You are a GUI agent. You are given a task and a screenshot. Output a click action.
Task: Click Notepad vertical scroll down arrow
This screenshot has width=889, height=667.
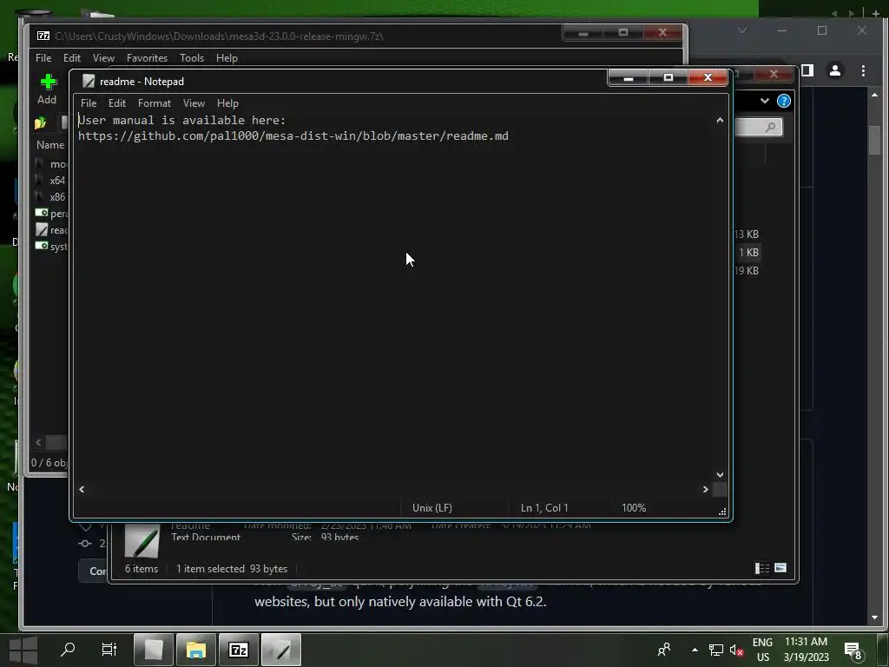pyautogui.click(x=720, y=475)
